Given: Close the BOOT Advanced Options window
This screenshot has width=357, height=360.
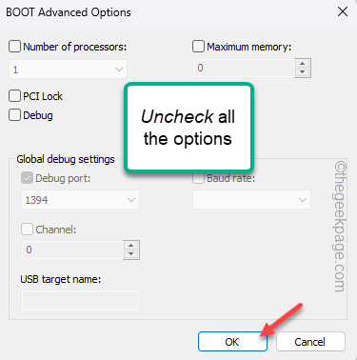Looking at the screenshot, I should pos(343,12).
